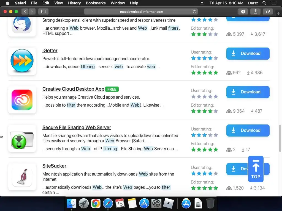Show the tab overview button
This screenshot has width=282, height=211.
click(x=268, y=12)
